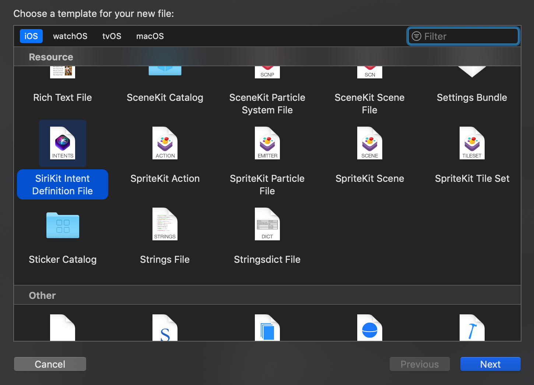
Task: Switch to the tvOS platform tab
Action: tap(112, 36)
